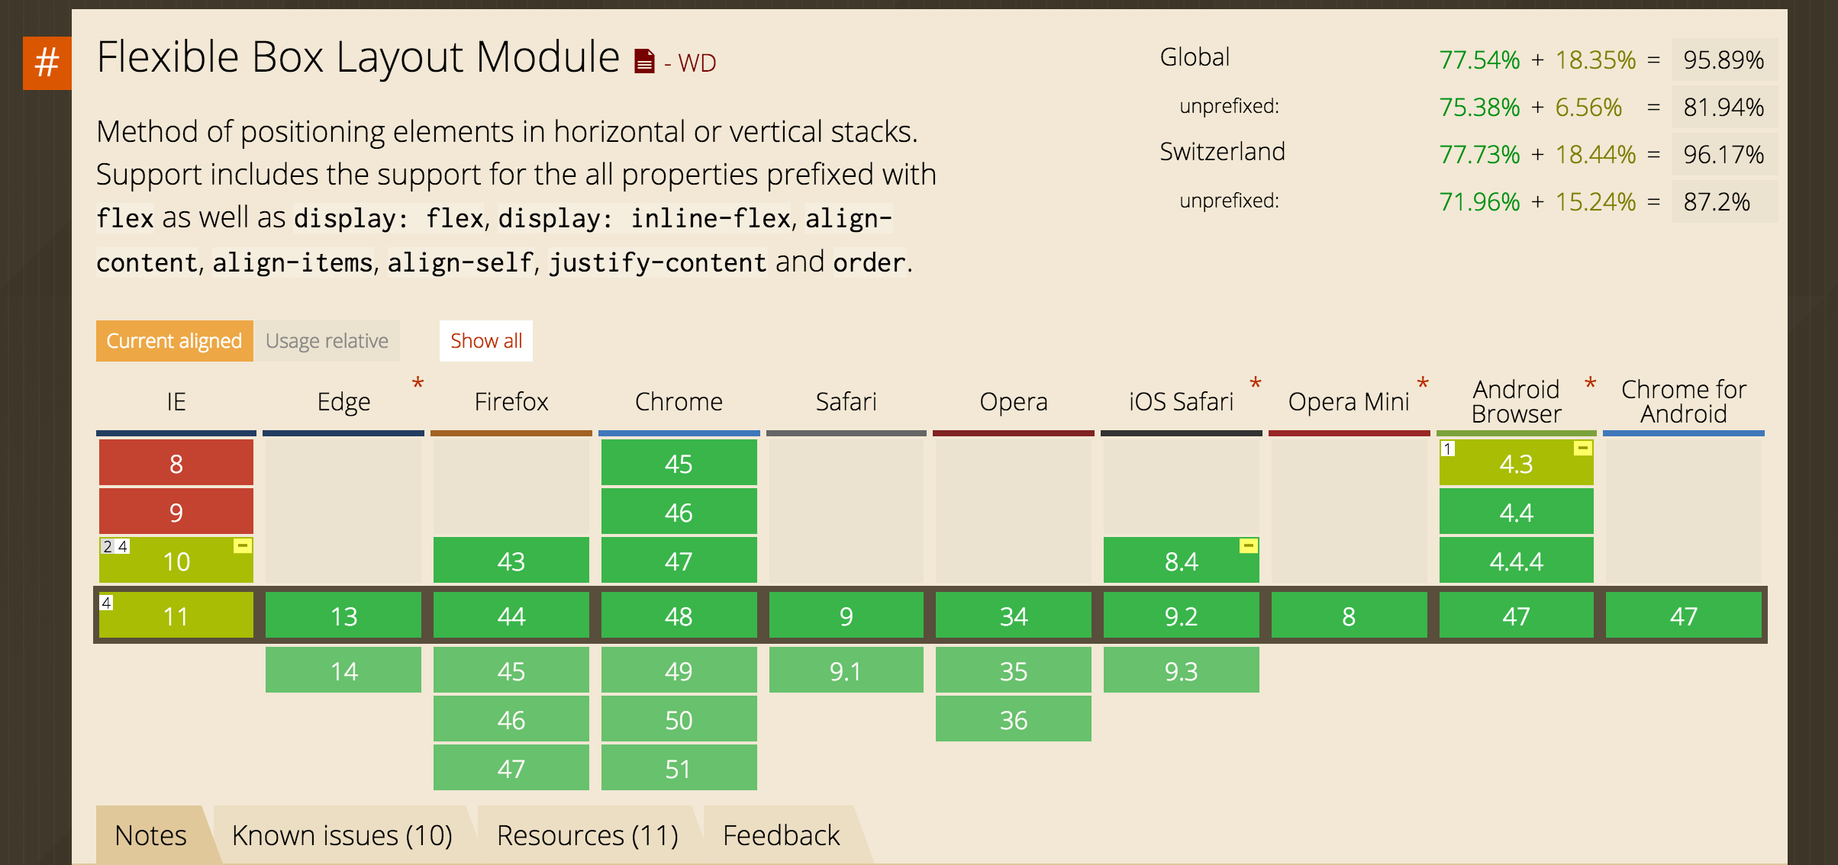The width and height of the screenshot is (1838, 865).
Task: Switch to Usage relative view
Action: click(327, 341)
